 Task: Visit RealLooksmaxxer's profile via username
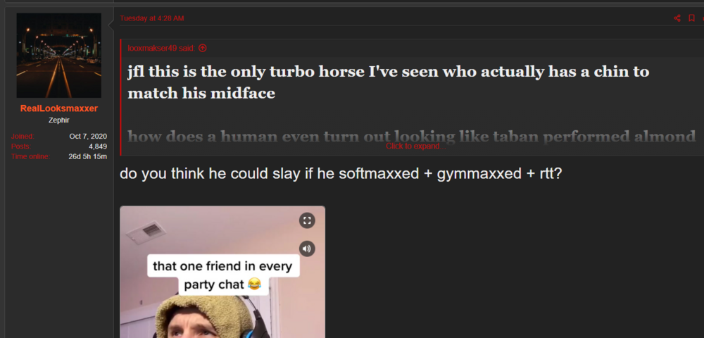click(59, 108)
